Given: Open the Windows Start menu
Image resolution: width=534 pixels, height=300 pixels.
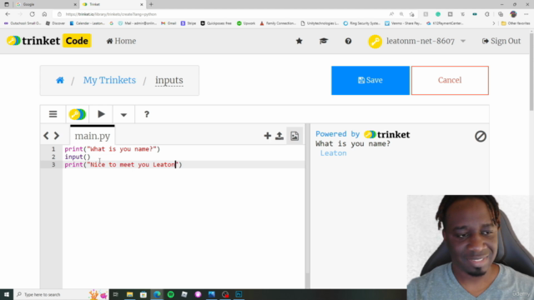Looking at the screenshot, I should pos(7,294).
